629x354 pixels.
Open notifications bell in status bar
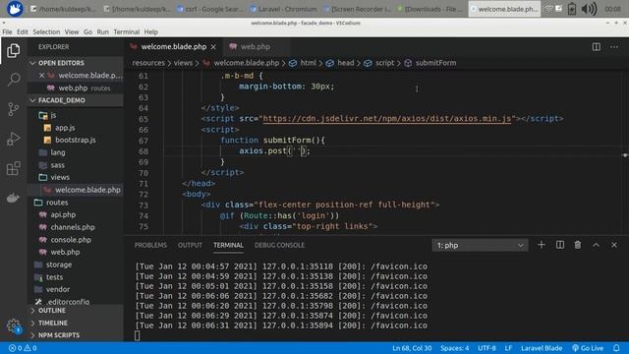pyautogui.click(x=616, y=348)
